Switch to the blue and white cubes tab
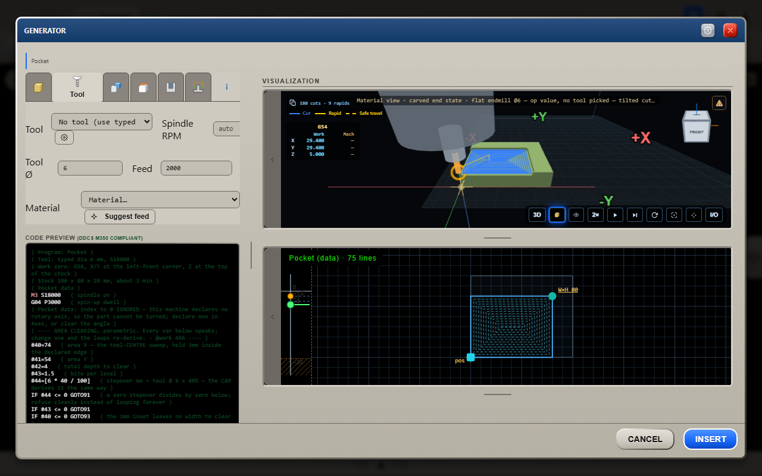The image size is (762, 476). click(116, 87)
